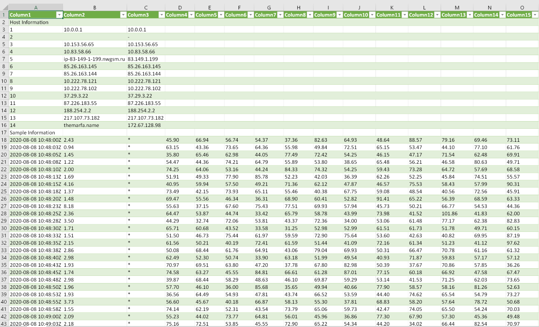The image size is (539, 327).
Task: Click the 'Host Information' cell
Action: 35,22
